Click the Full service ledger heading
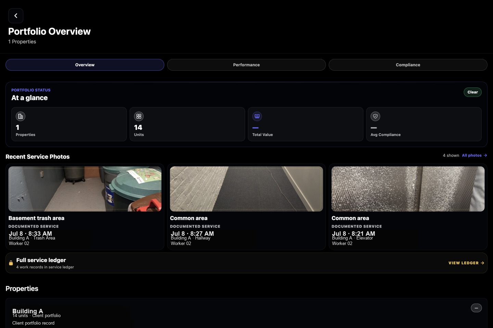Screen dimensions: 493x328 pyautogui.click(x=41, y=260)
